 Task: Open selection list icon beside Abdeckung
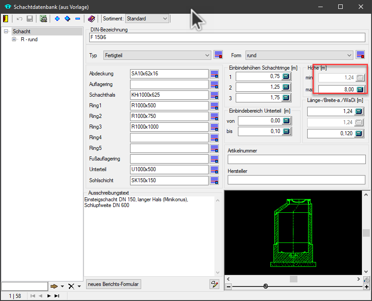pyautogui.click(x=214, y=74)
